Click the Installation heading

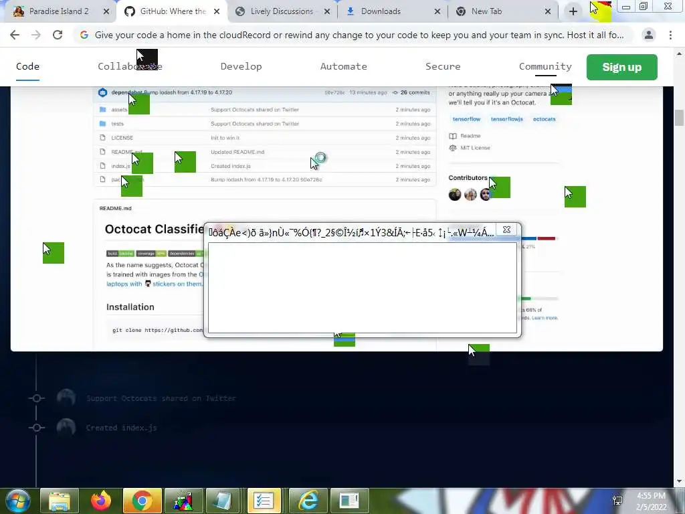pos(130,307)
